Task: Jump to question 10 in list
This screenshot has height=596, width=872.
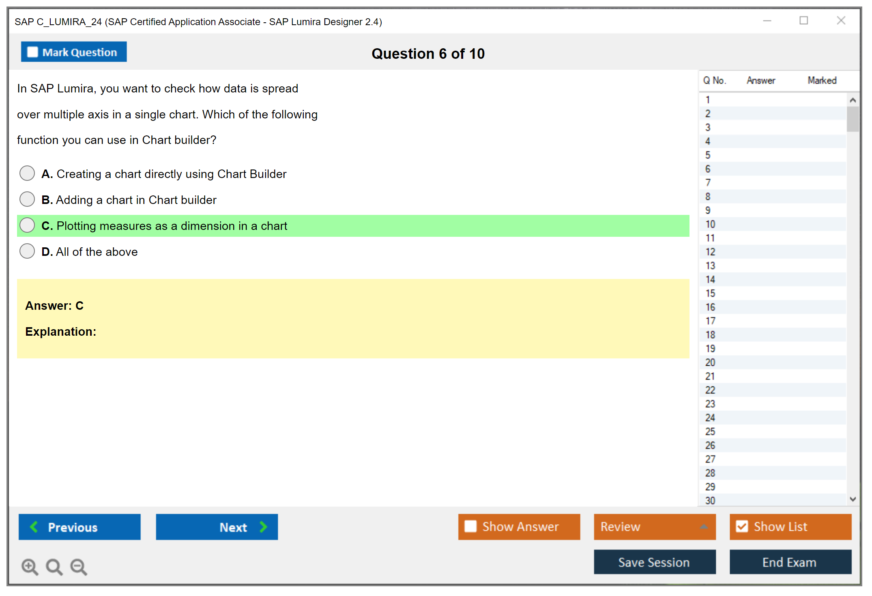Action: pyautogui.click(x=710, y=224)
